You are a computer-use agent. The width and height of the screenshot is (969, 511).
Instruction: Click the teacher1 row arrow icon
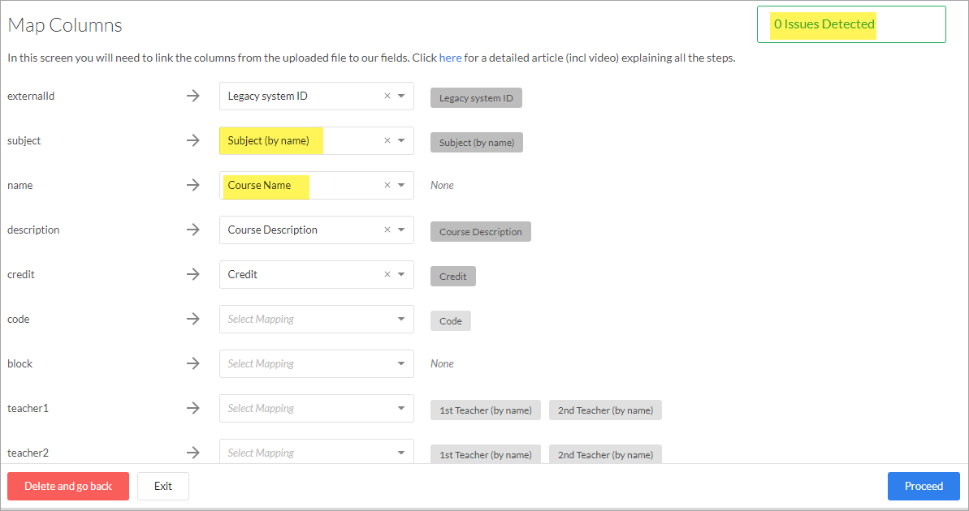193,408
